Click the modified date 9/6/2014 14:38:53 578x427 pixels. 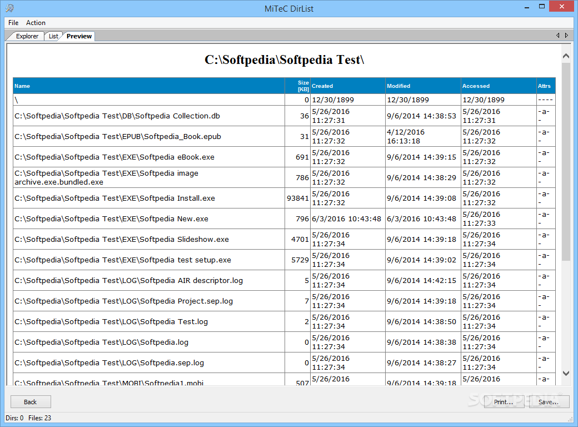422,116
